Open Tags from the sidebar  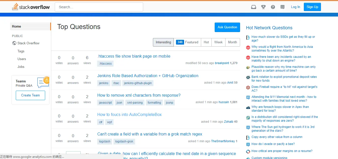21,51
